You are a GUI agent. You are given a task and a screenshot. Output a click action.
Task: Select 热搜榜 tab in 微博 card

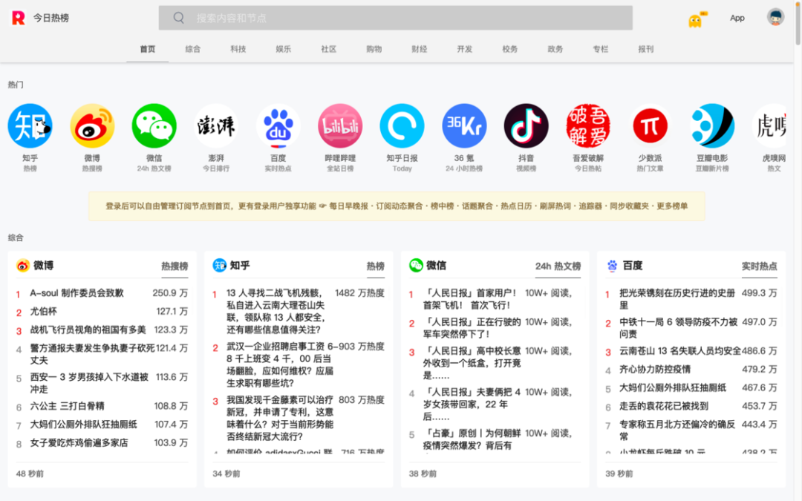tap(175, 266)
